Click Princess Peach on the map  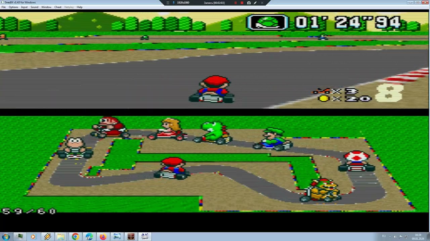(x=168, y=129)
